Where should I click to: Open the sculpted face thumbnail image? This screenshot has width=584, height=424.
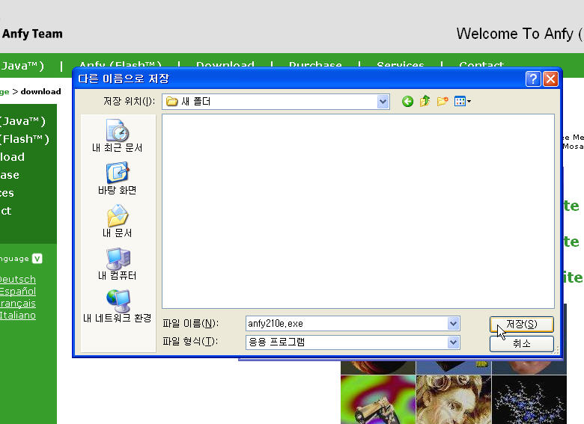point(453,399)
